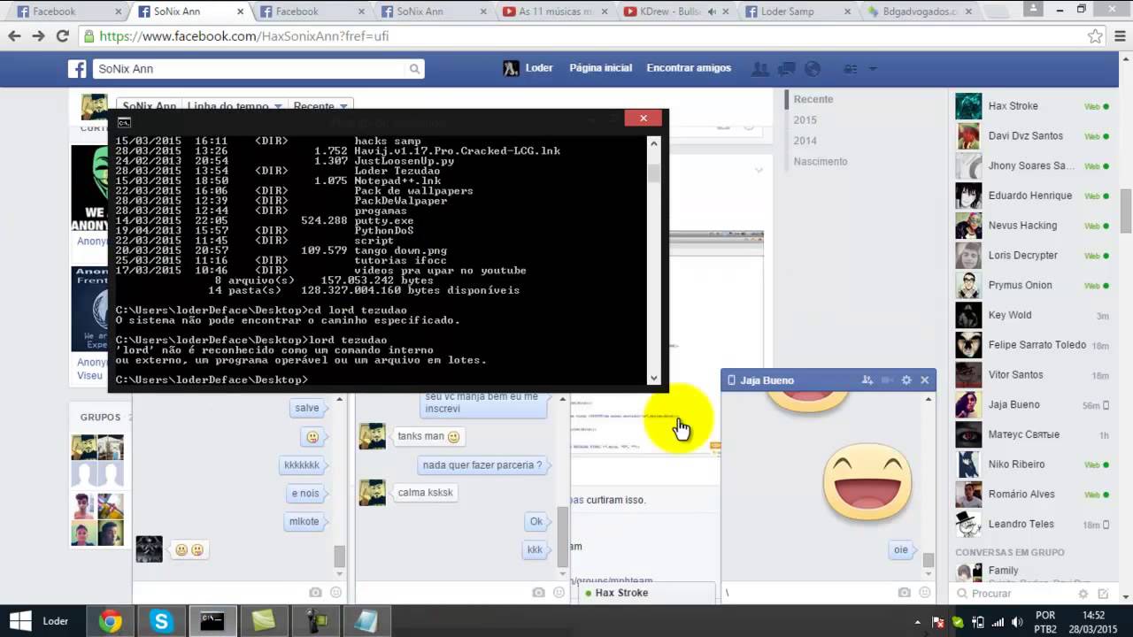This screenshot has width=1133, height=637.
Task: Go forward in Chrome
Action: (x=38, y=36)
